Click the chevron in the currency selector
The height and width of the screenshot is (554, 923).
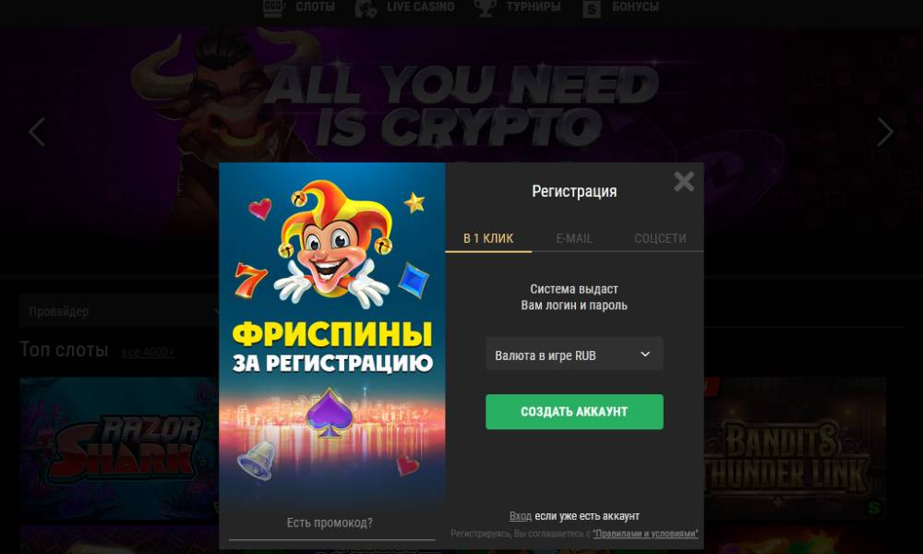click(x=645, y=355)
